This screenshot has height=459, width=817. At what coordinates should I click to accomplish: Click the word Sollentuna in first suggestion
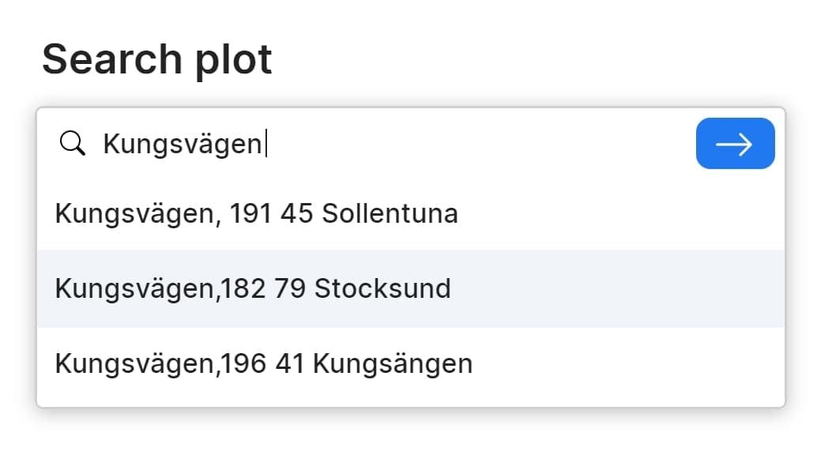(x=390, y=213)
